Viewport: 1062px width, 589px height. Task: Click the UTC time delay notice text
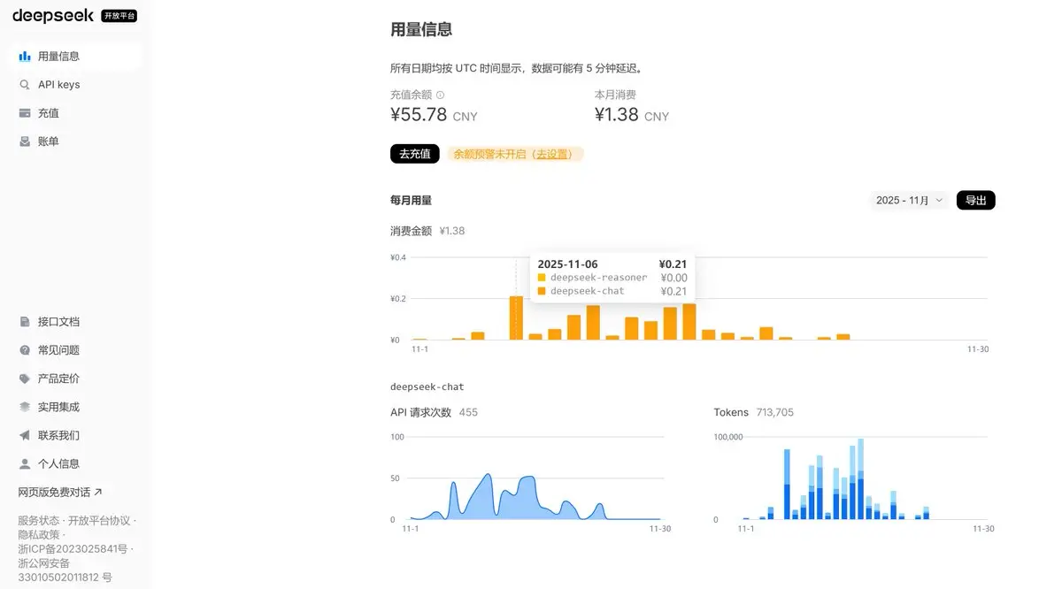(517, 68)
